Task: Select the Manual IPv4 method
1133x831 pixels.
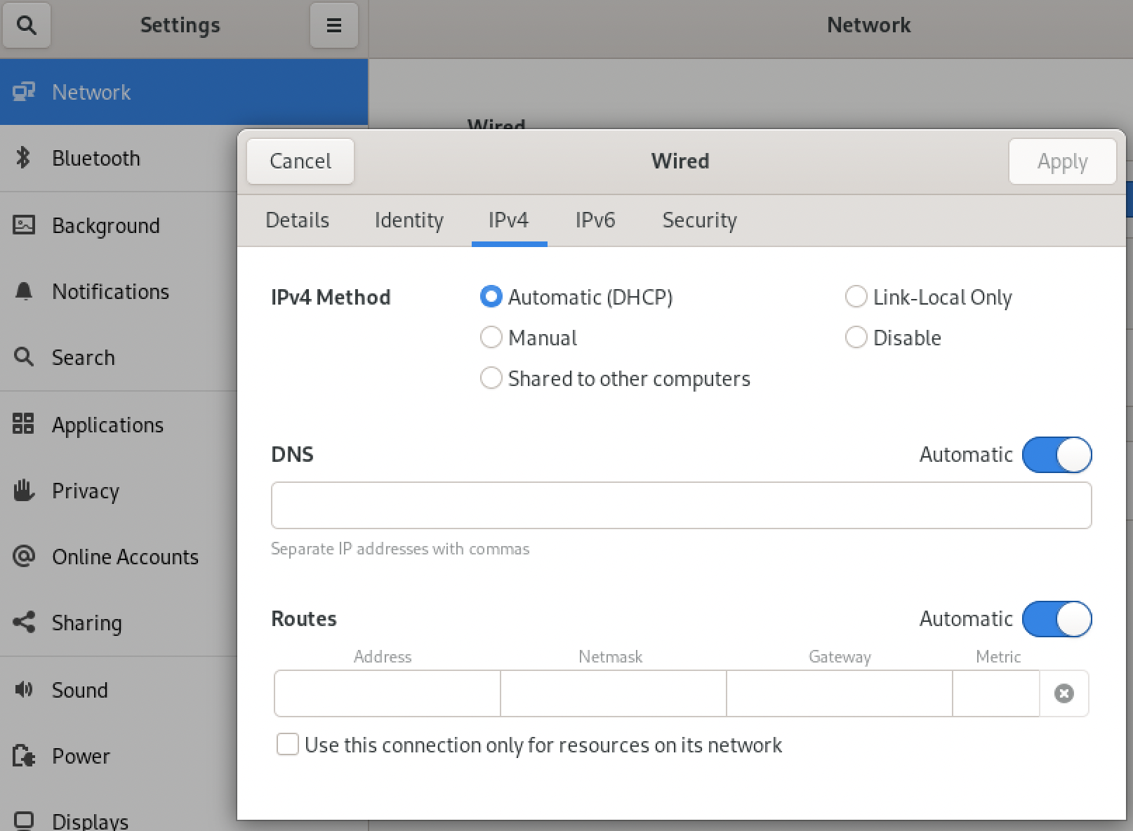Action: [x=491, y=338]
